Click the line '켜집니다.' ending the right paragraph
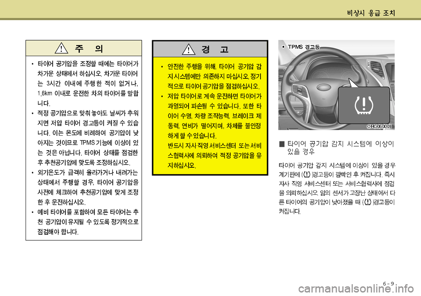Image resolution: width=421 pixels, height=296 pixels. (x=290, y=211)
